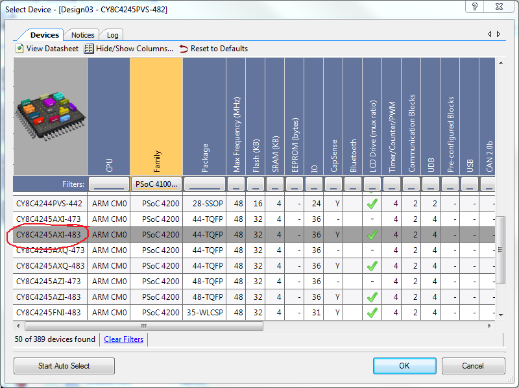Select device CY8C4245AXI-483
Viewport: 519px width, 388px height.
(x=48, y=235)
